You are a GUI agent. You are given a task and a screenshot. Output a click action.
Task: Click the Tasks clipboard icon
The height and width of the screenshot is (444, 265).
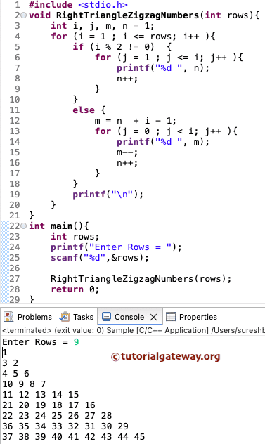[65, 317]
